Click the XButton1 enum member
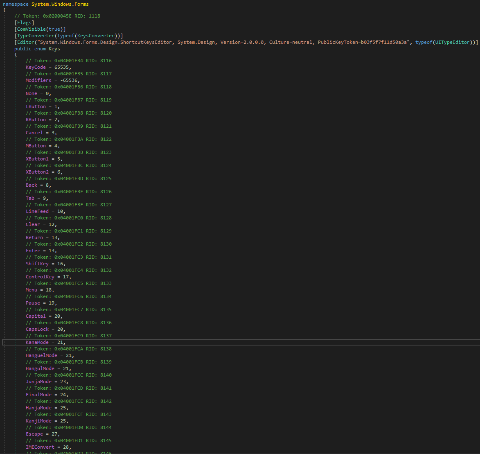 (x=37, y=159)
